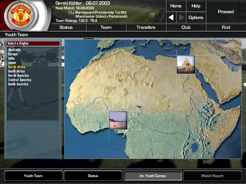Go to the Home screen
The width and height of the screenshot is (246, 184).
pyautogui.click(x=176, y=6)
